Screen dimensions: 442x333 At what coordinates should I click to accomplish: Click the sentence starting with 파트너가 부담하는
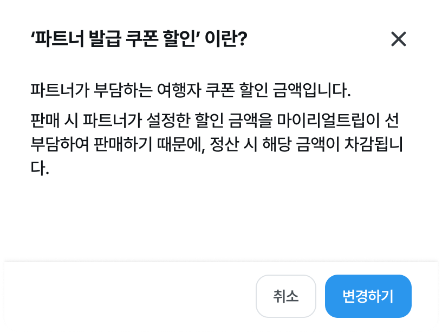tap(191, 89)
